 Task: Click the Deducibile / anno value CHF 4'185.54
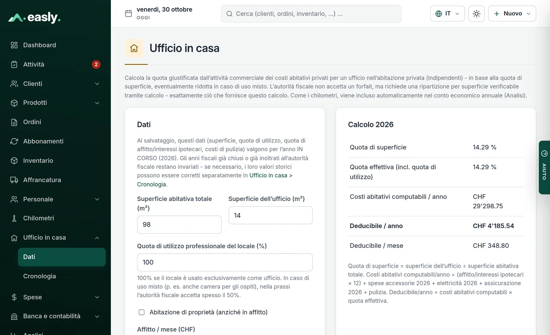(x=493, y=226)
